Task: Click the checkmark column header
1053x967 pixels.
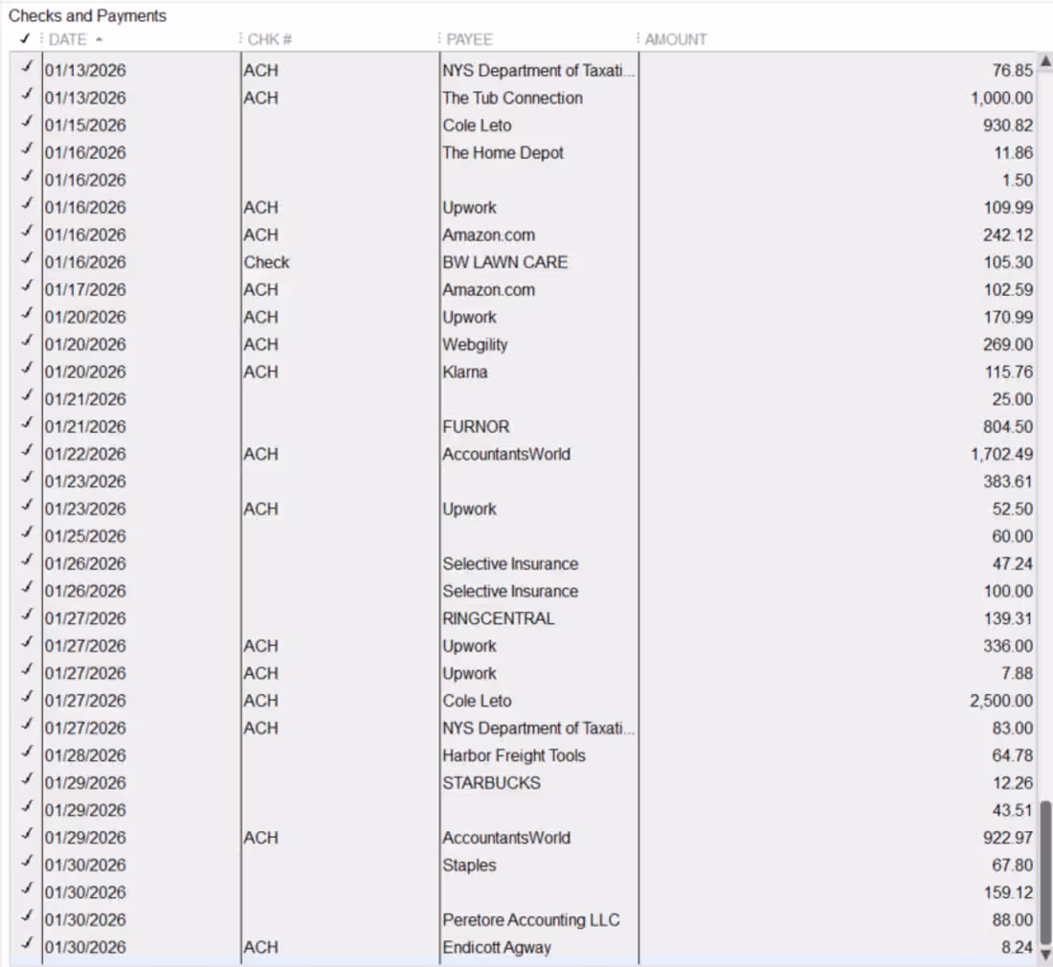Action: click(25, 38)
